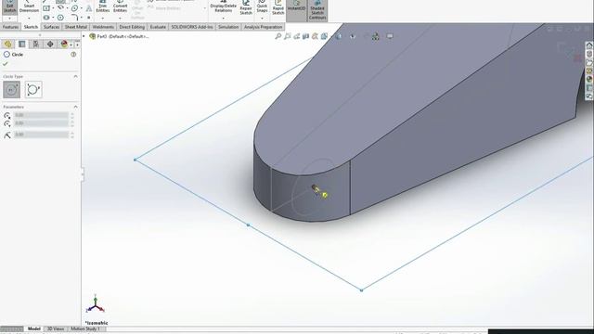Choose the Convert Entities tool

[x=120, y=6]
